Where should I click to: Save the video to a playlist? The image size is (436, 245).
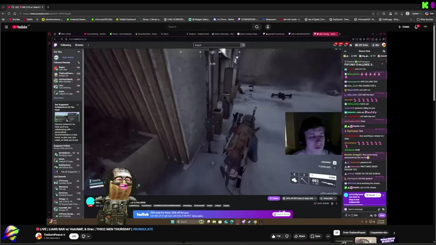(315, 236)
